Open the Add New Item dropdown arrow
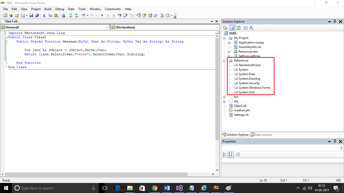Viewport: 344px width, 193px height. pyautogui.click(x=26, y=15)
